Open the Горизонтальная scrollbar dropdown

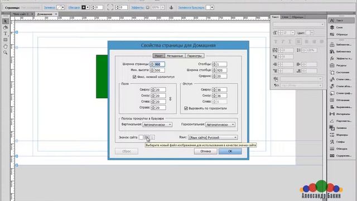(220, 125)
